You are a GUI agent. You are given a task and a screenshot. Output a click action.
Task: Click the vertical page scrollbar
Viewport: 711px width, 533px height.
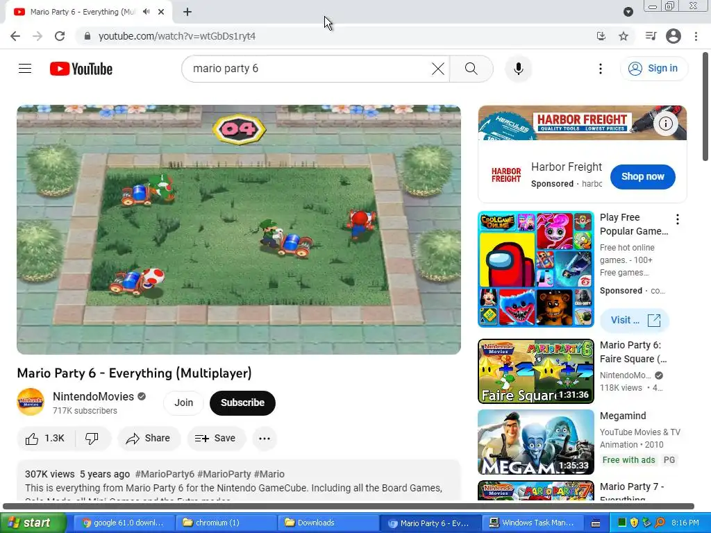705,106
